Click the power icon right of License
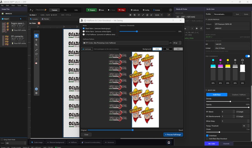 170,10
